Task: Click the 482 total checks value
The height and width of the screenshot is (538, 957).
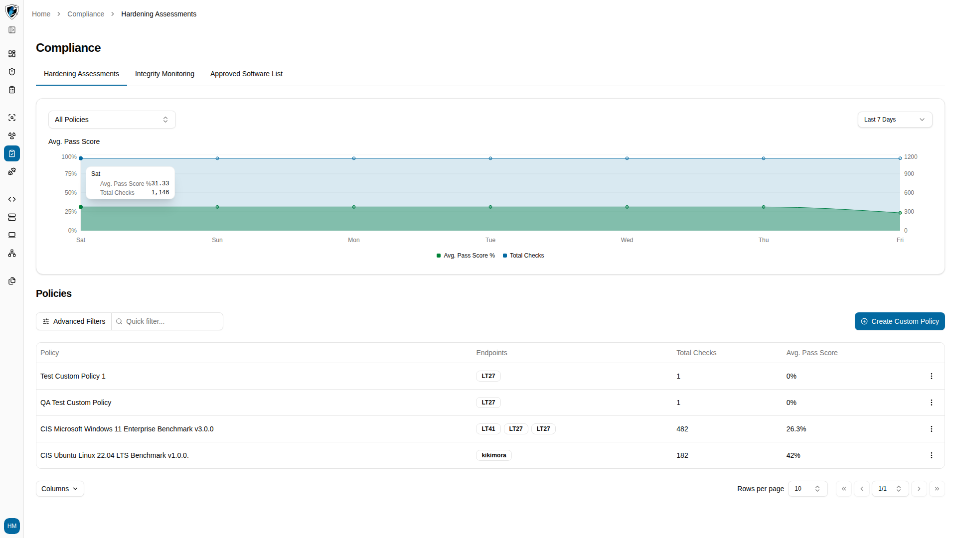Action: point(682,429)
